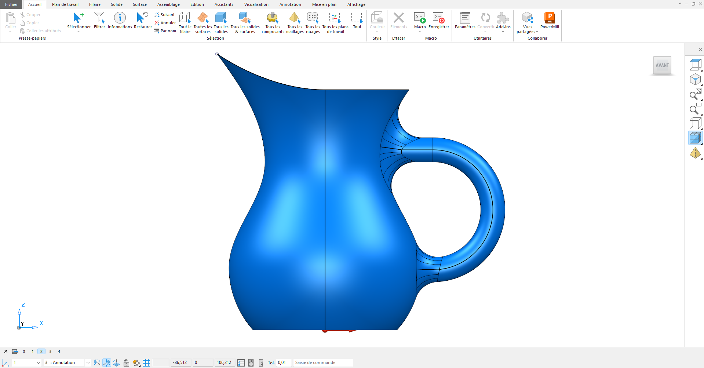The width and height of the screenshot is (704, 368).
Task: Open the Surface ribbon tab
Action: (x=139, y=4)
